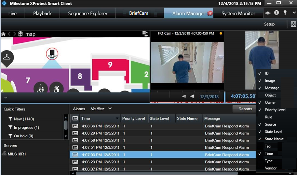This screenshot has width=297, height=175.
Task: Enable the Object column option
Action: point(270,95)
